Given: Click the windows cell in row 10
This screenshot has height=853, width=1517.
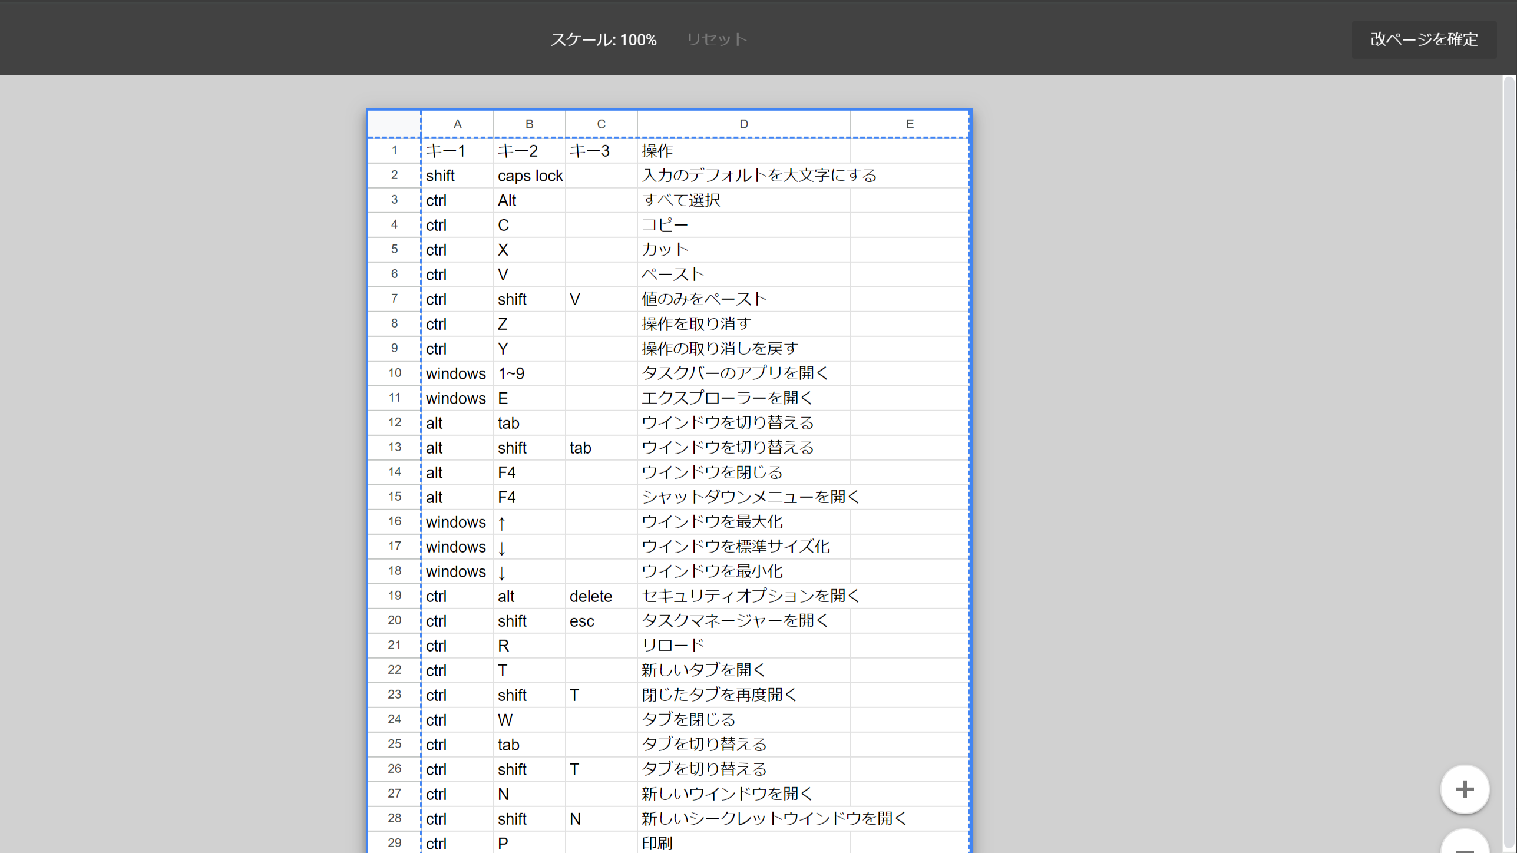Looking at the screenshot, I should coord(457,373).
